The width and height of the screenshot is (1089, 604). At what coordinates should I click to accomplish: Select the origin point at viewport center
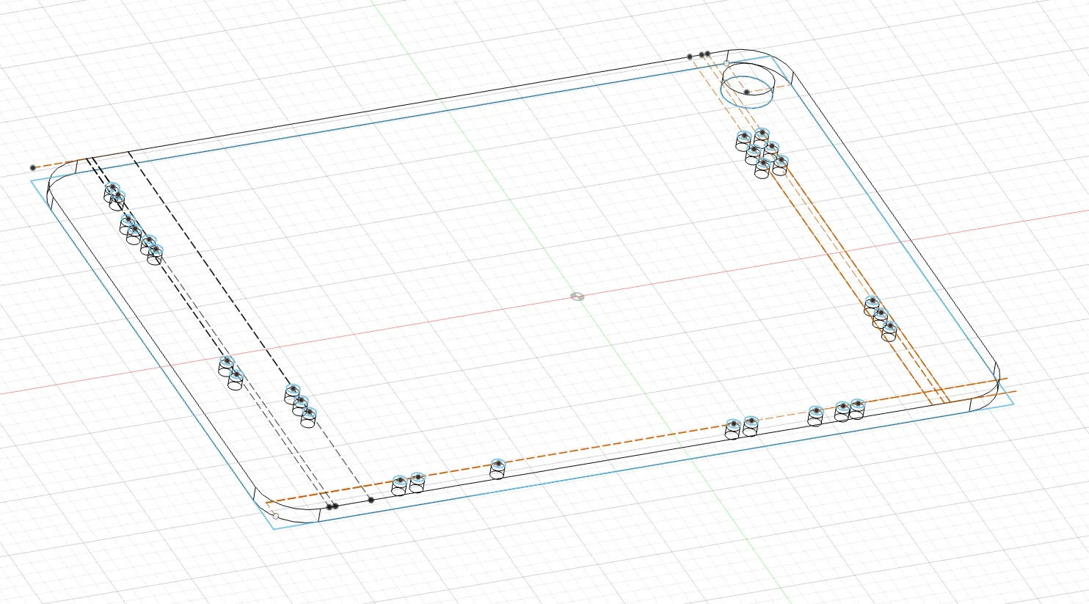(x=578, y=296)
